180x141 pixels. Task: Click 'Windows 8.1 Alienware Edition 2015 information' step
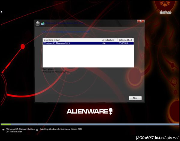[20, 130]
